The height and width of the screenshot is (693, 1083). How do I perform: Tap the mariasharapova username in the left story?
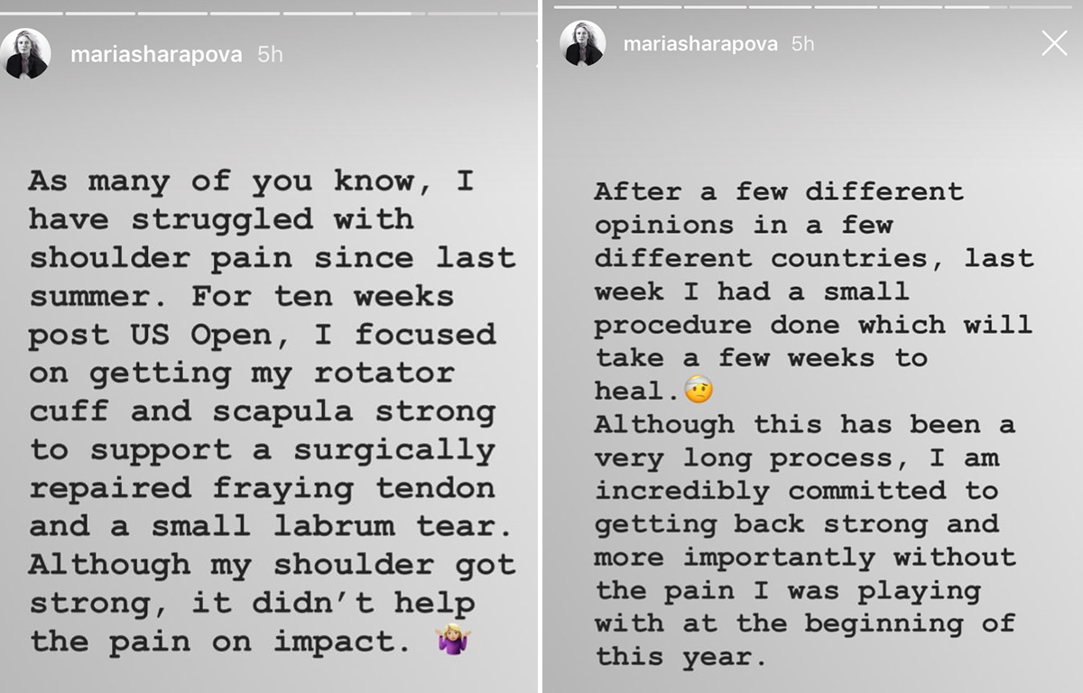tap(156, 54)
